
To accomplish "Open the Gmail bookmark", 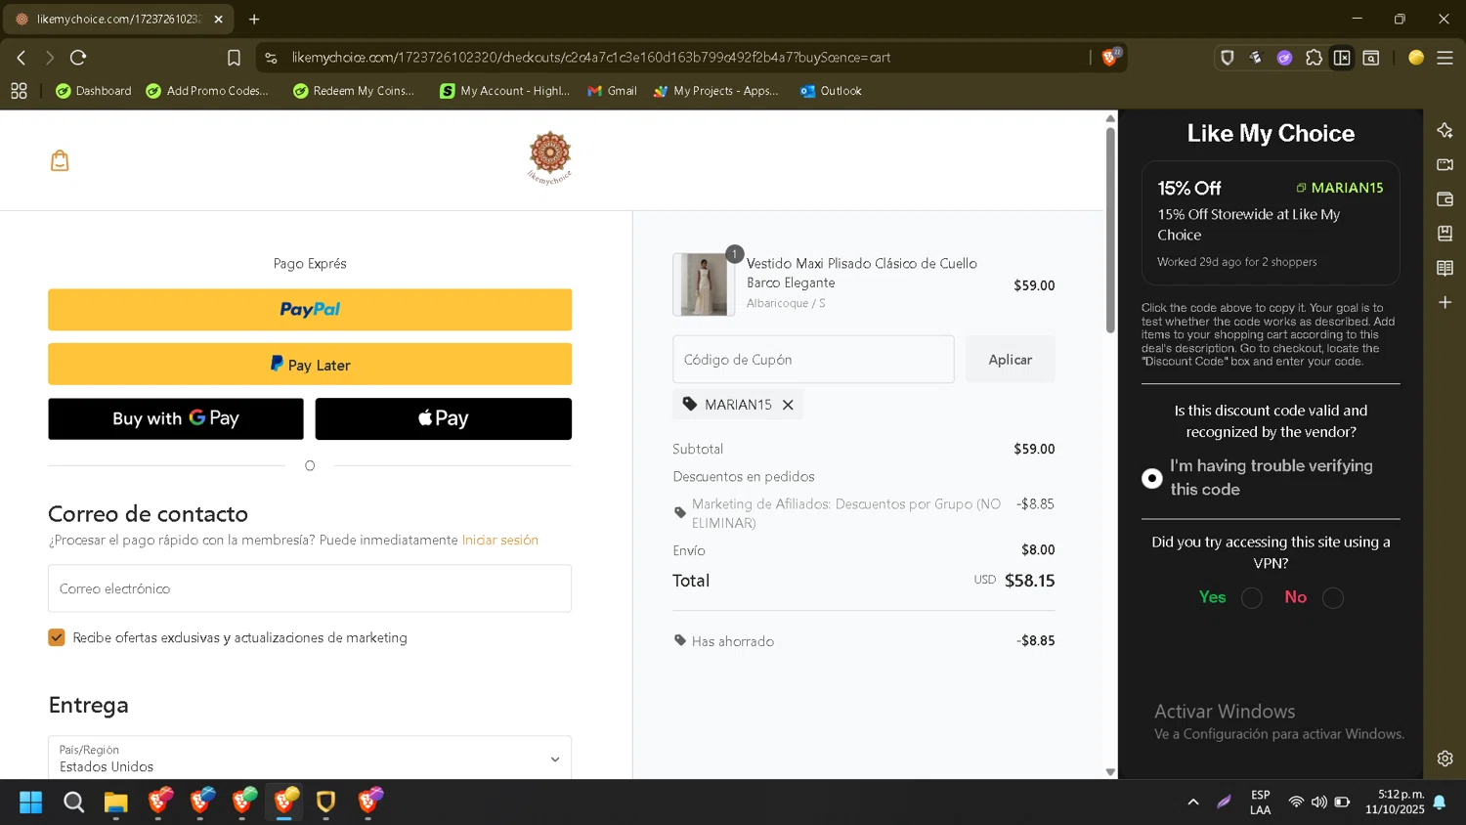I will click(x=612, y=91).
